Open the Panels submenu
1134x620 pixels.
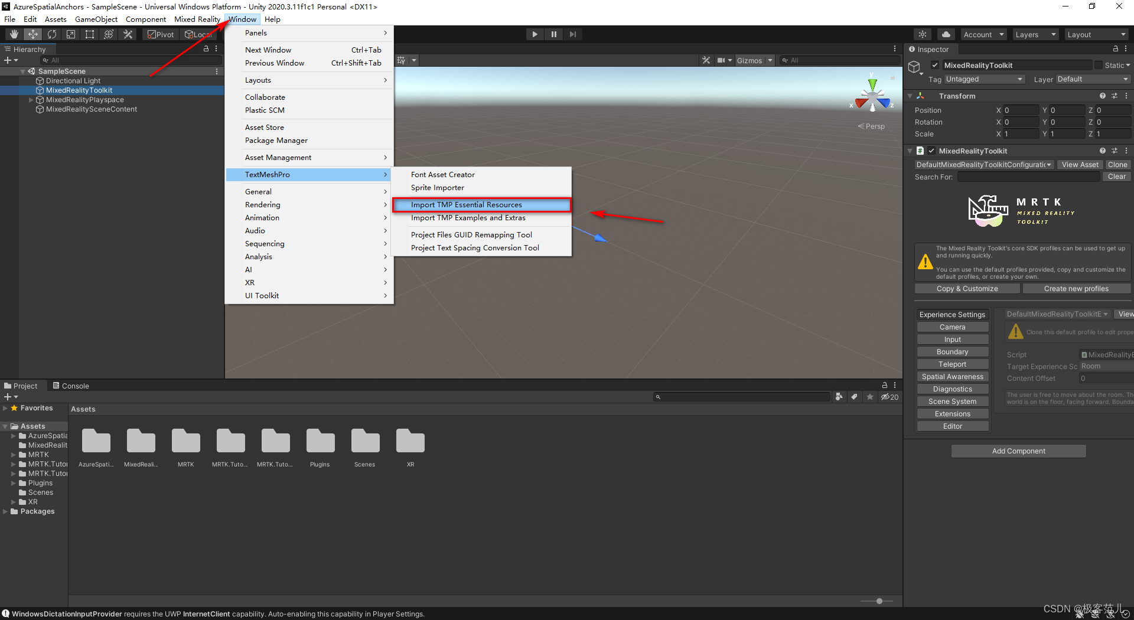click(x=309, y=33)
